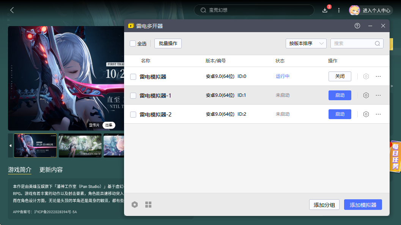This screenshot has height=225, width=401.
Task: Switch to 更新内容 tab
Action: pos(51,170)
